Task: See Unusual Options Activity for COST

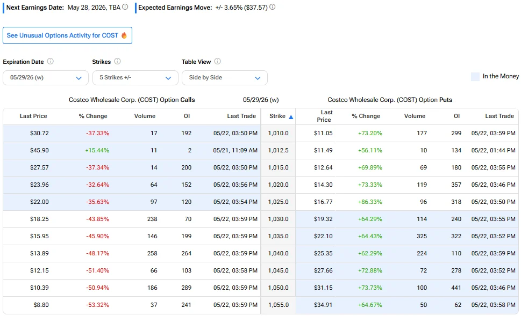Action: [x=67, y=35]
